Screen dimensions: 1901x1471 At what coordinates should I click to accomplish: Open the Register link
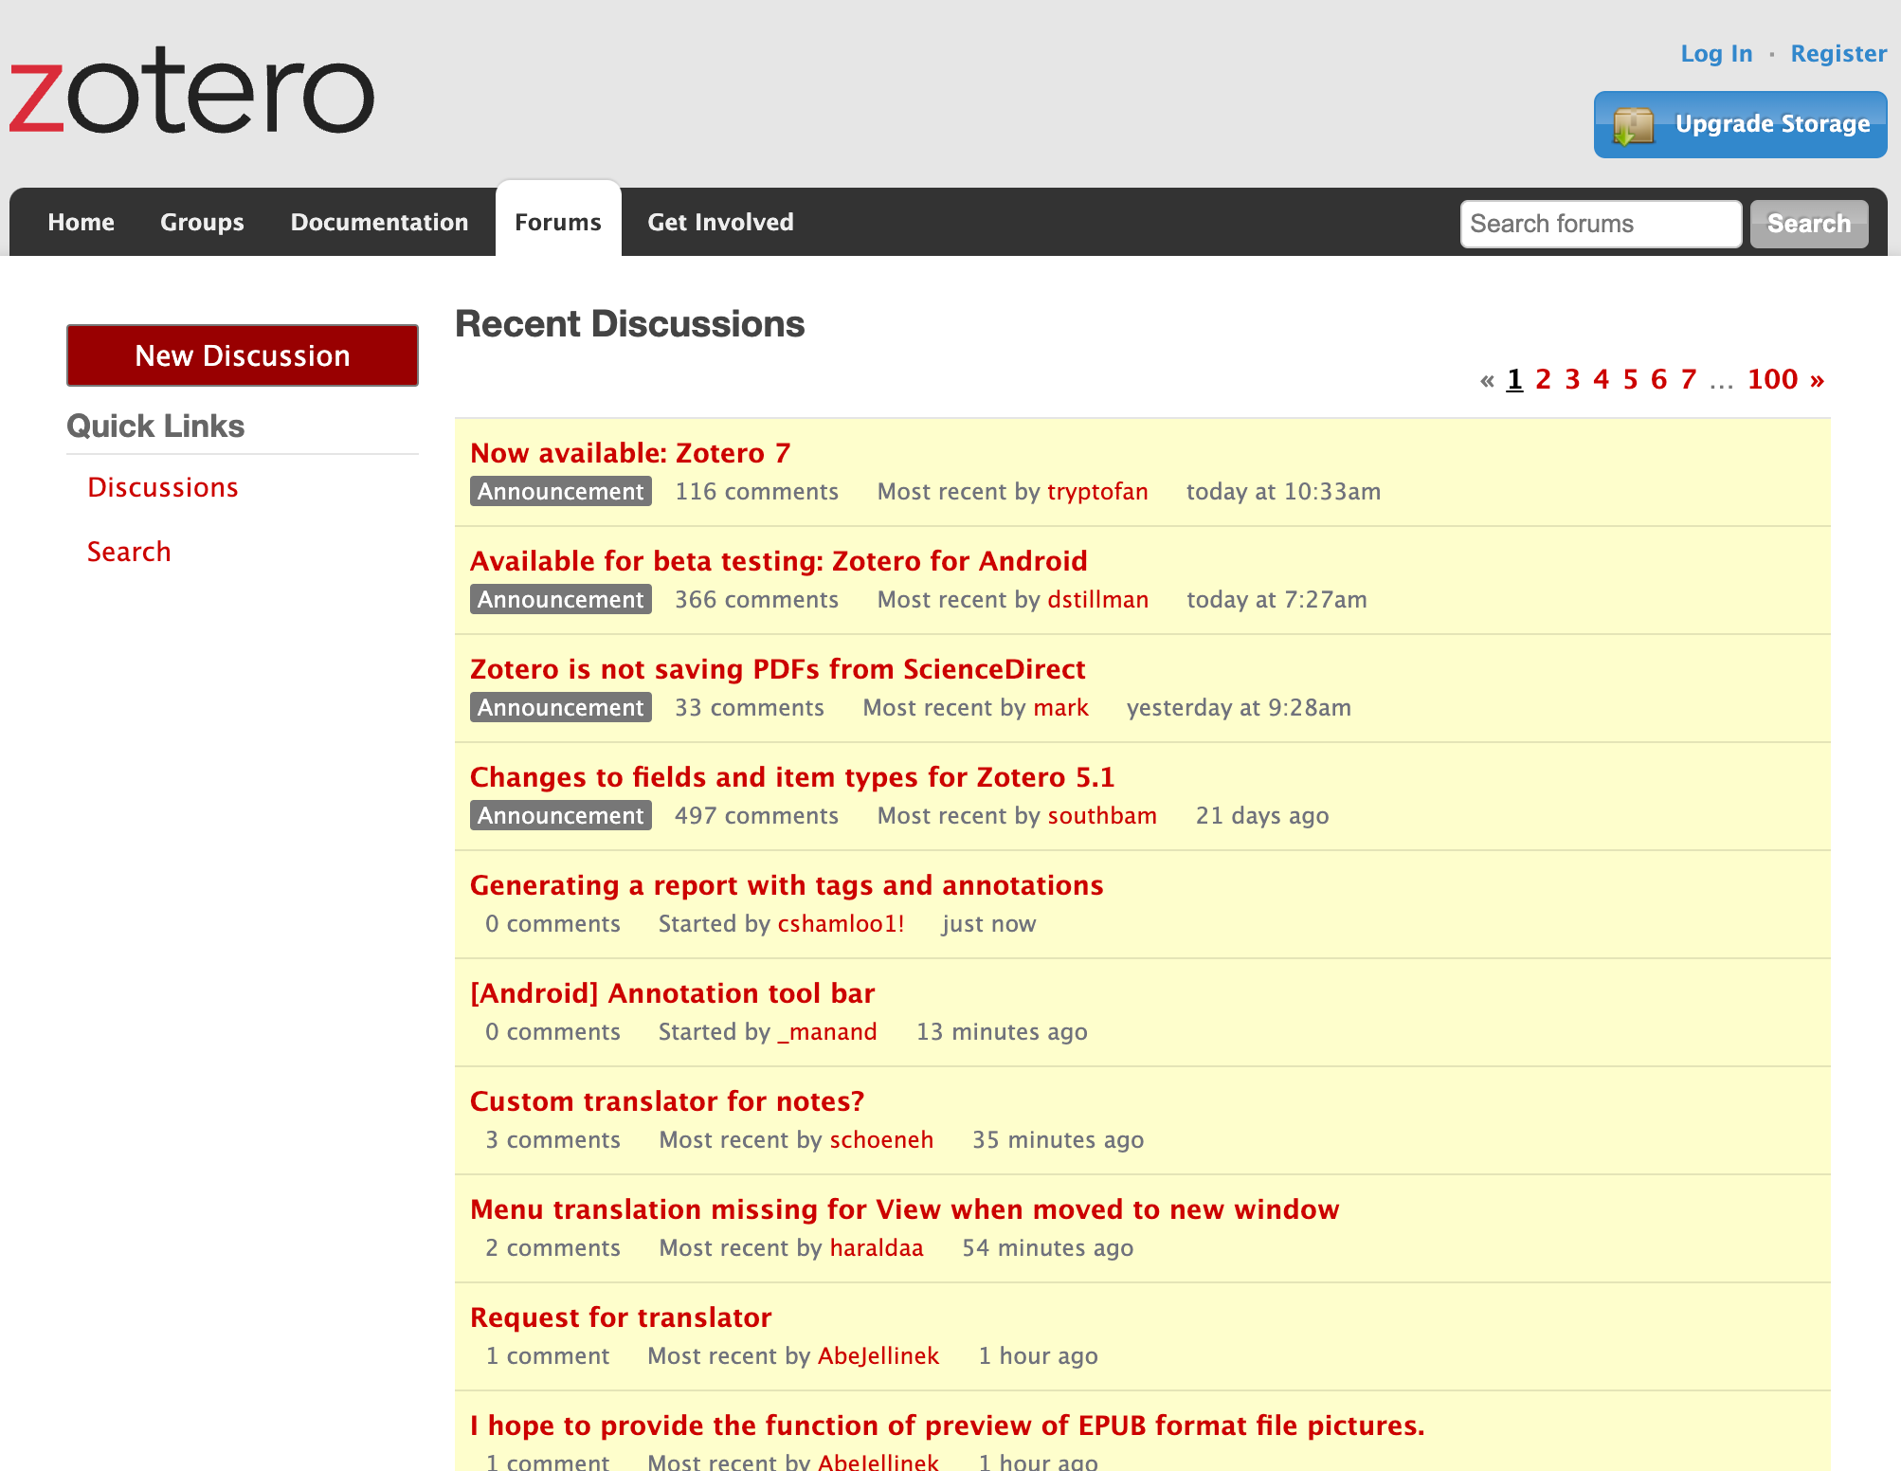tap(1838, 54)
